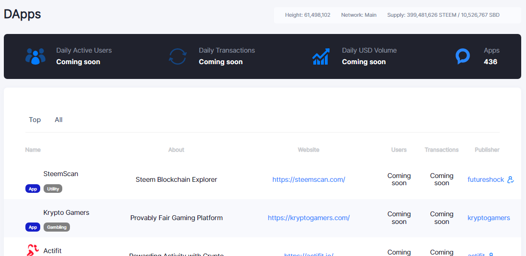Click the Gambling category badge
Viewport: 526px width, 256px height.
(x=57, y=227)
